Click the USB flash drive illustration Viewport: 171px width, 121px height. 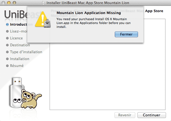click(16, 93)
